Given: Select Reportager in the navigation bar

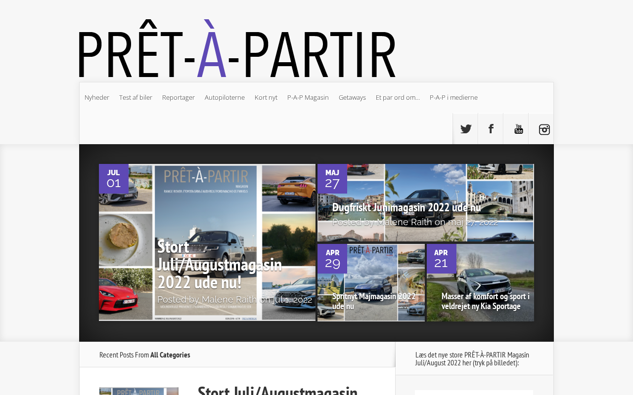Looking at the screenshot, I should pos(179,97).
